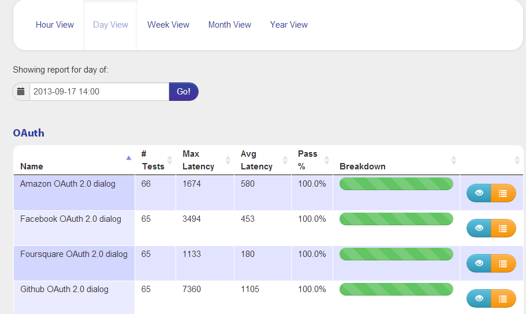Open list icon for Foursquare OAuth row
This screenshot has width=526, height=314.
tap(503, 263)
